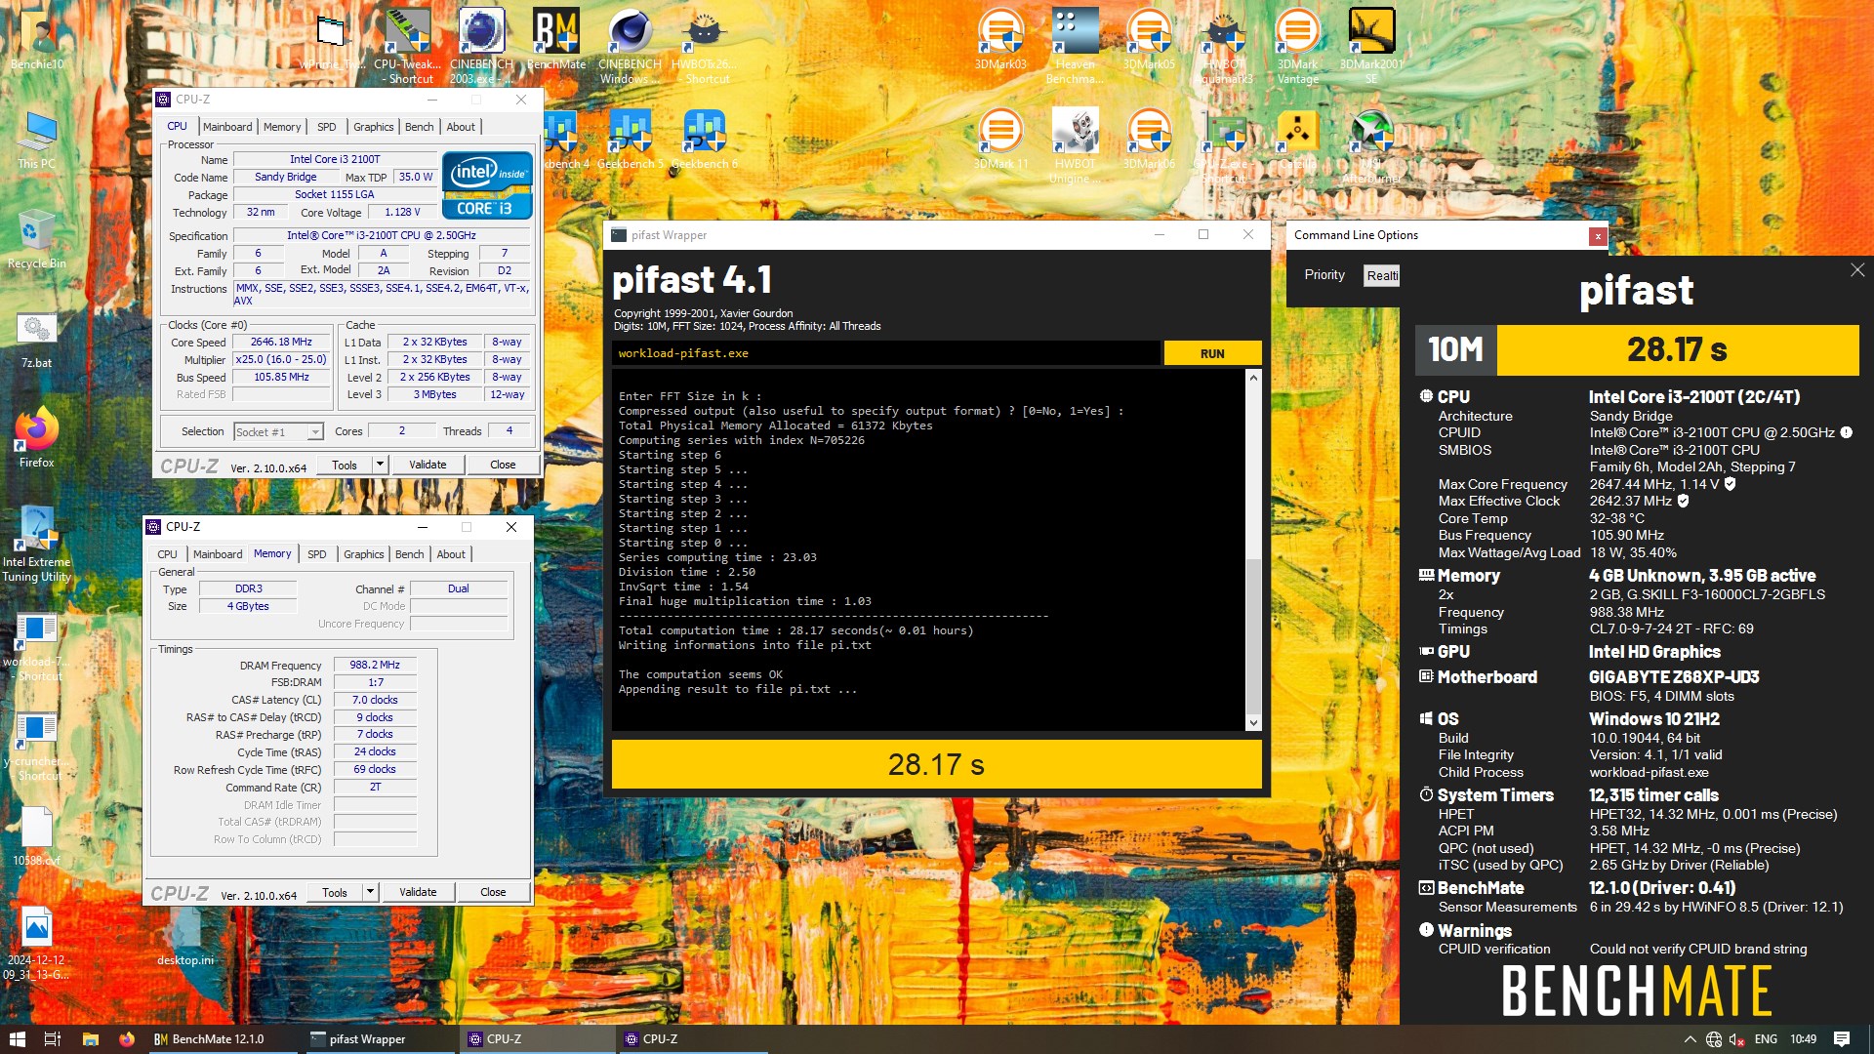This screenshot has width=1874, height=1054.
Task: Launch CINEBENCH Windows desktop shortcut
Action: tap(630, 46)
